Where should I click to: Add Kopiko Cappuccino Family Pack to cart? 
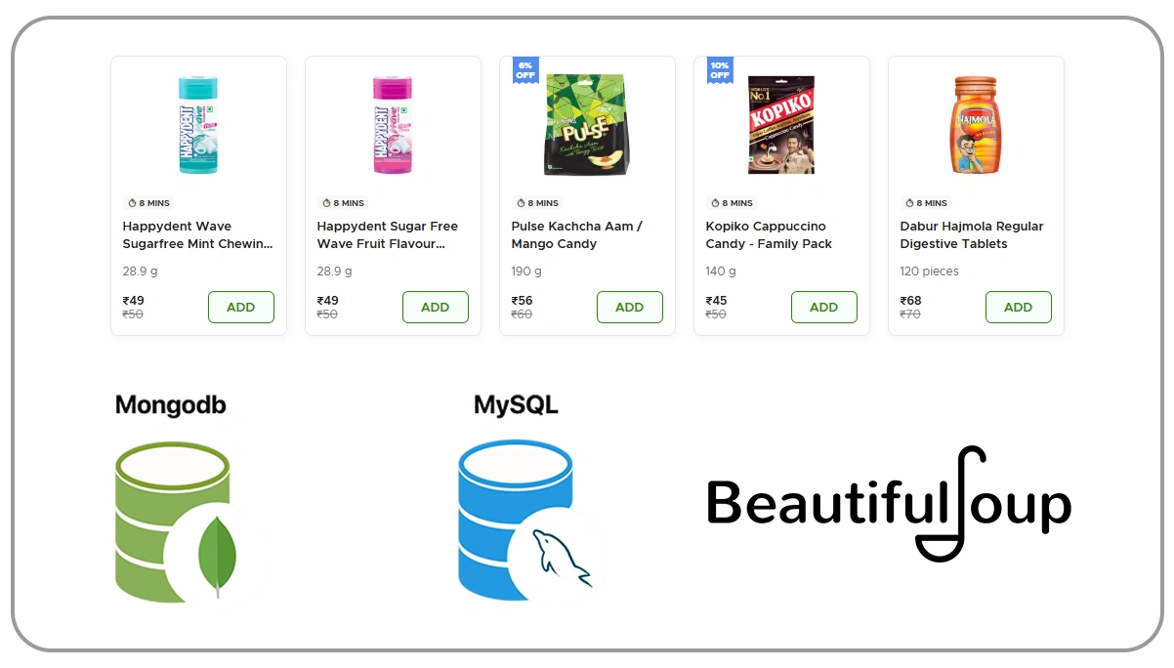coord(823,307)
